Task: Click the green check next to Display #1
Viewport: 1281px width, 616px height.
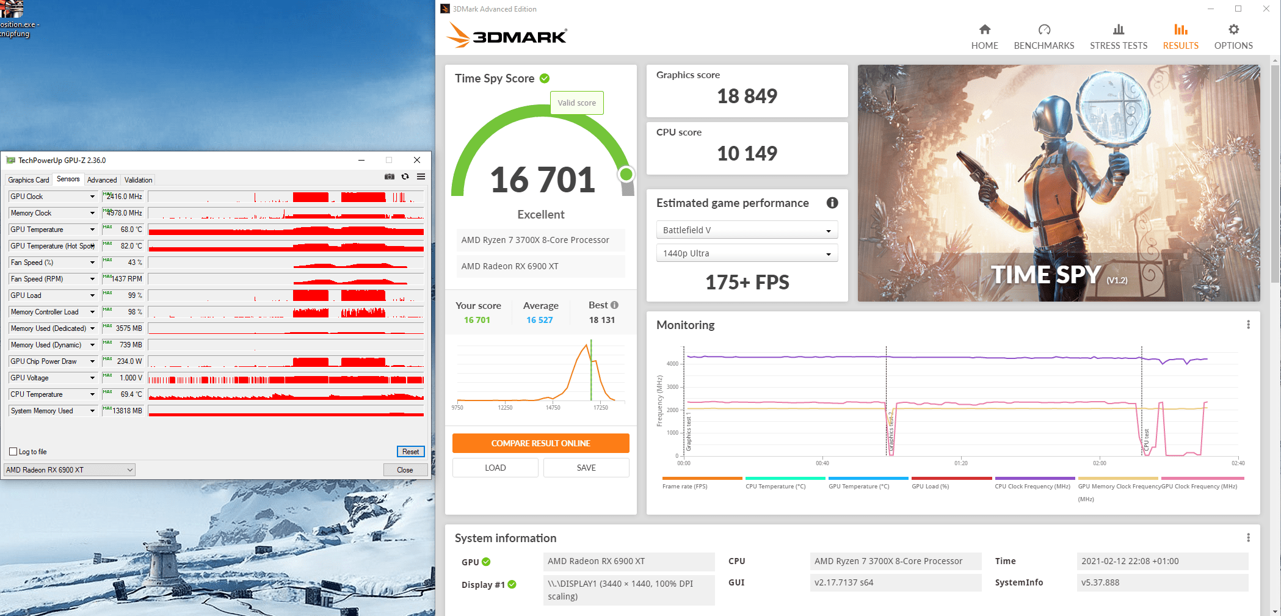Action: coord(512,584)
